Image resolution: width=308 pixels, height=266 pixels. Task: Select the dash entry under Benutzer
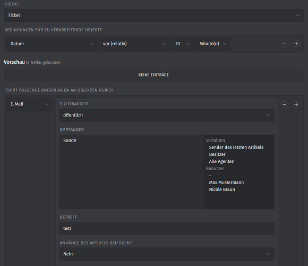[x=210, y=176]
